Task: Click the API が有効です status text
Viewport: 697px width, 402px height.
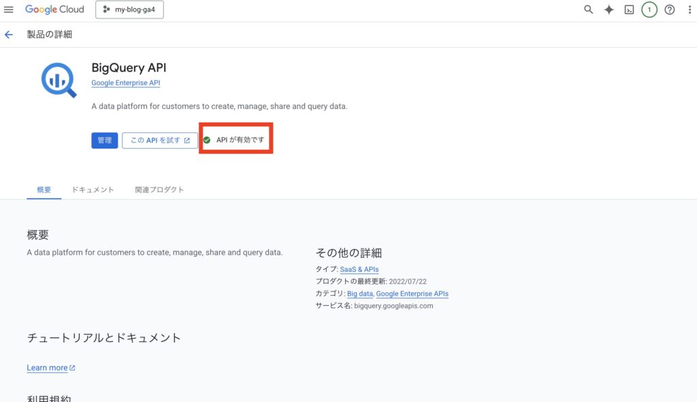Action: click(240, 140)
